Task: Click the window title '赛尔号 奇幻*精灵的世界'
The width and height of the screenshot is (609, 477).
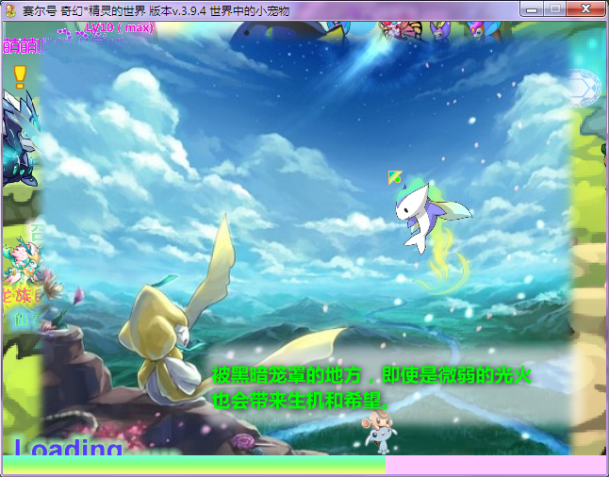Action: [x=86, y=11]
